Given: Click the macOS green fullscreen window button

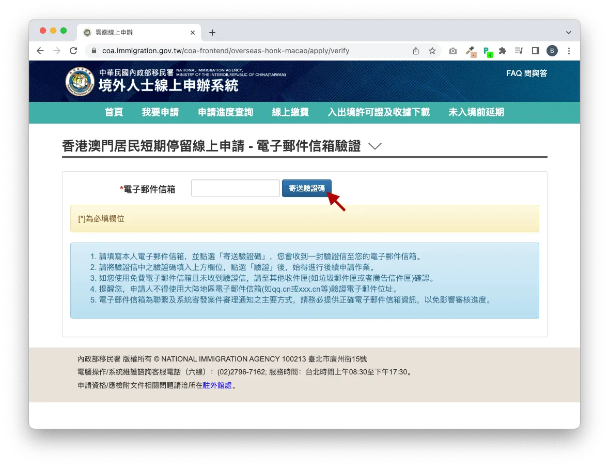Looking at the screenshot, I should pos(64,31).
